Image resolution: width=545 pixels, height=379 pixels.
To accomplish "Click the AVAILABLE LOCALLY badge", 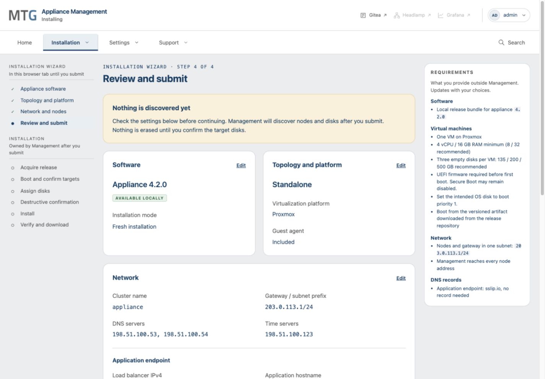I will (x=139, y=198).
